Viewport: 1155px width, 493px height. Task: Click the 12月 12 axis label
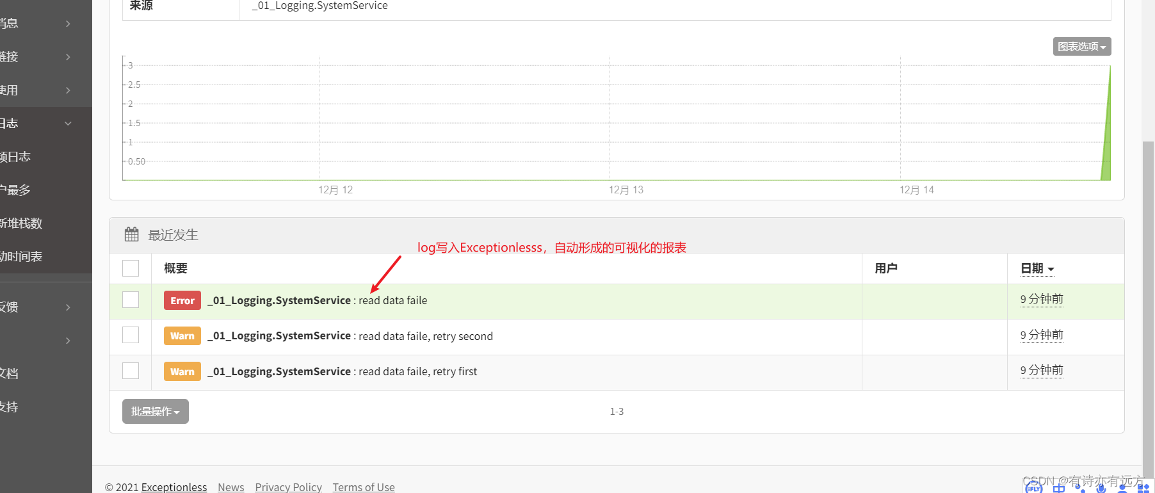[x=335, y=190]
